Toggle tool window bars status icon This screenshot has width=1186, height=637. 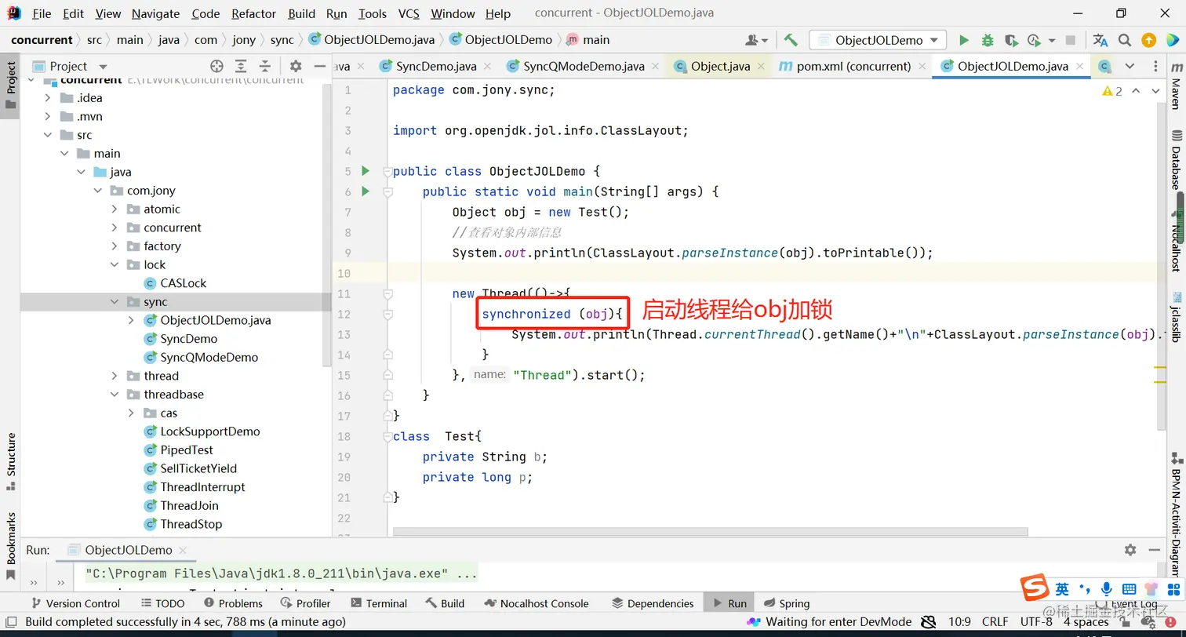pyautogui.click(x=11, y=622)
